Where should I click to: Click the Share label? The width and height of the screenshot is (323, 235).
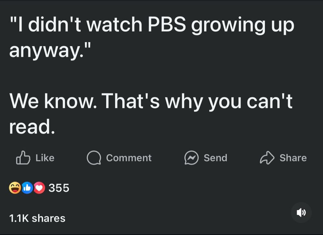293,158
